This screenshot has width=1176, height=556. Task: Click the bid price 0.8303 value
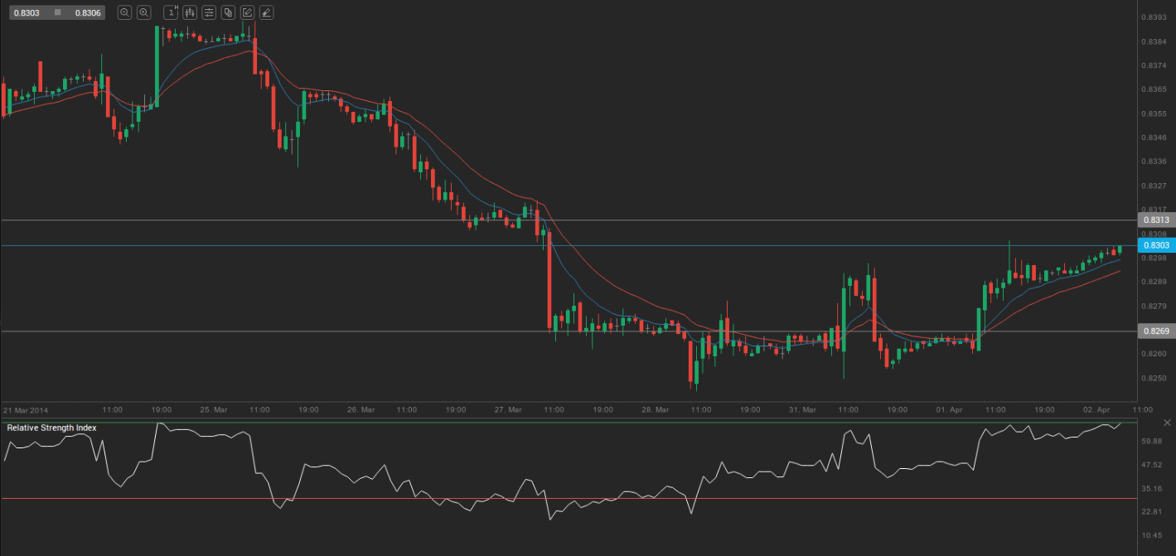(x=26, y=12)
